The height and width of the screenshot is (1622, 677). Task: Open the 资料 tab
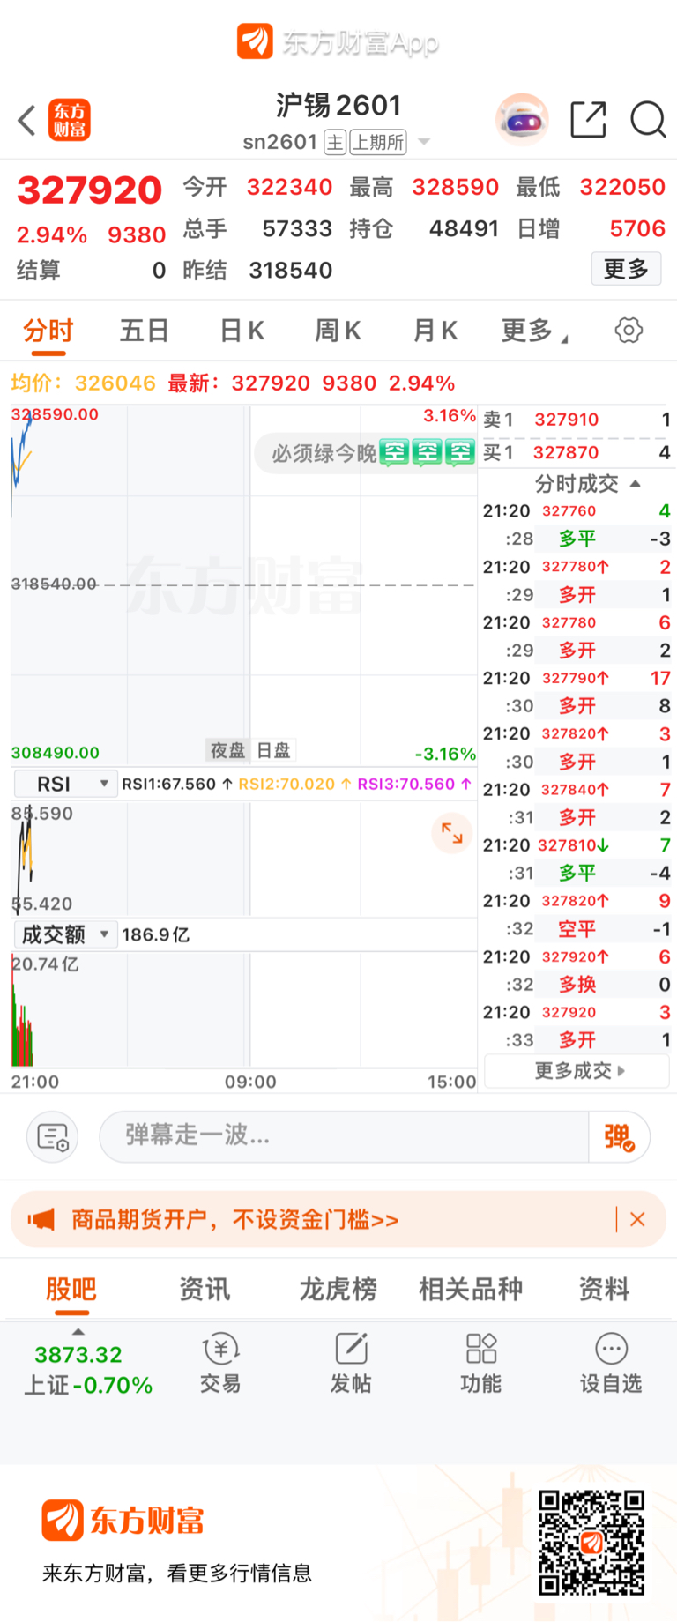pos(604,1289)
